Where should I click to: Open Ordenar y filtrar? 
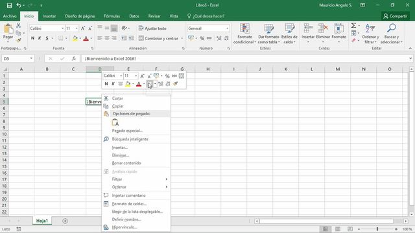pyautogui.click(x=370, y=34)
